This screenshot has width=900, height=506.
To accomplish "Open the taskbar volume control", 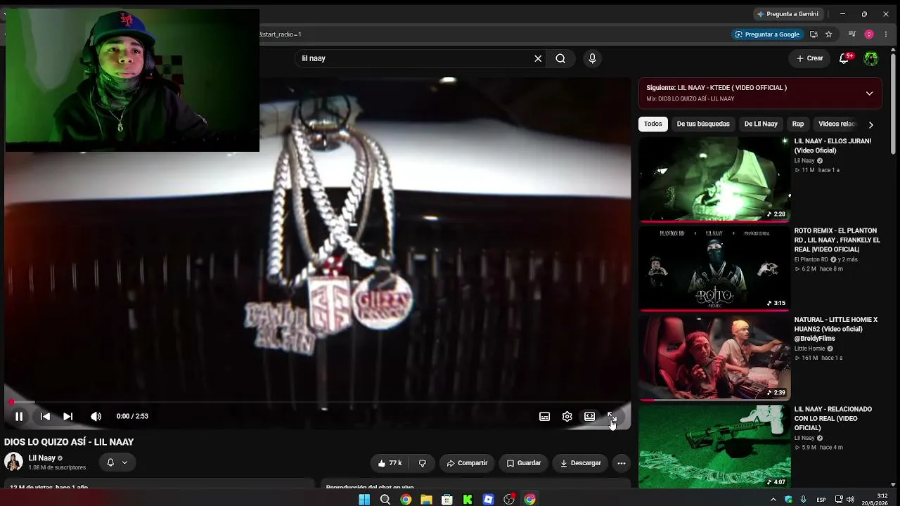I will click(x=850, y=500).
